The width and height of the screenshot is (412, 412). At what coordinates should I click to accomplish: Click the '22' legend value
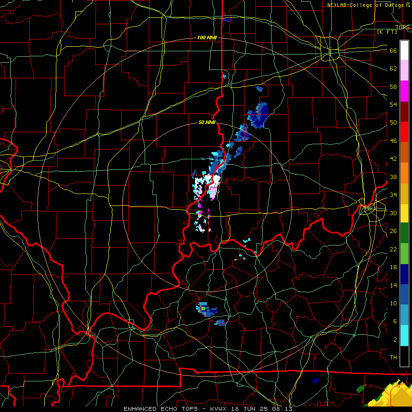pyautogui.click(x=393, y=249)
